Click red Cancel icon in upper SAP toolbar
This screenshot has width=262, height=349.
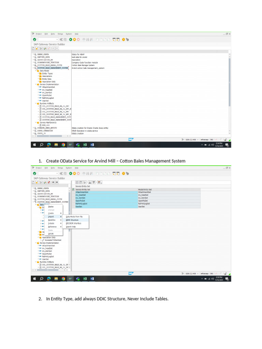78,40
